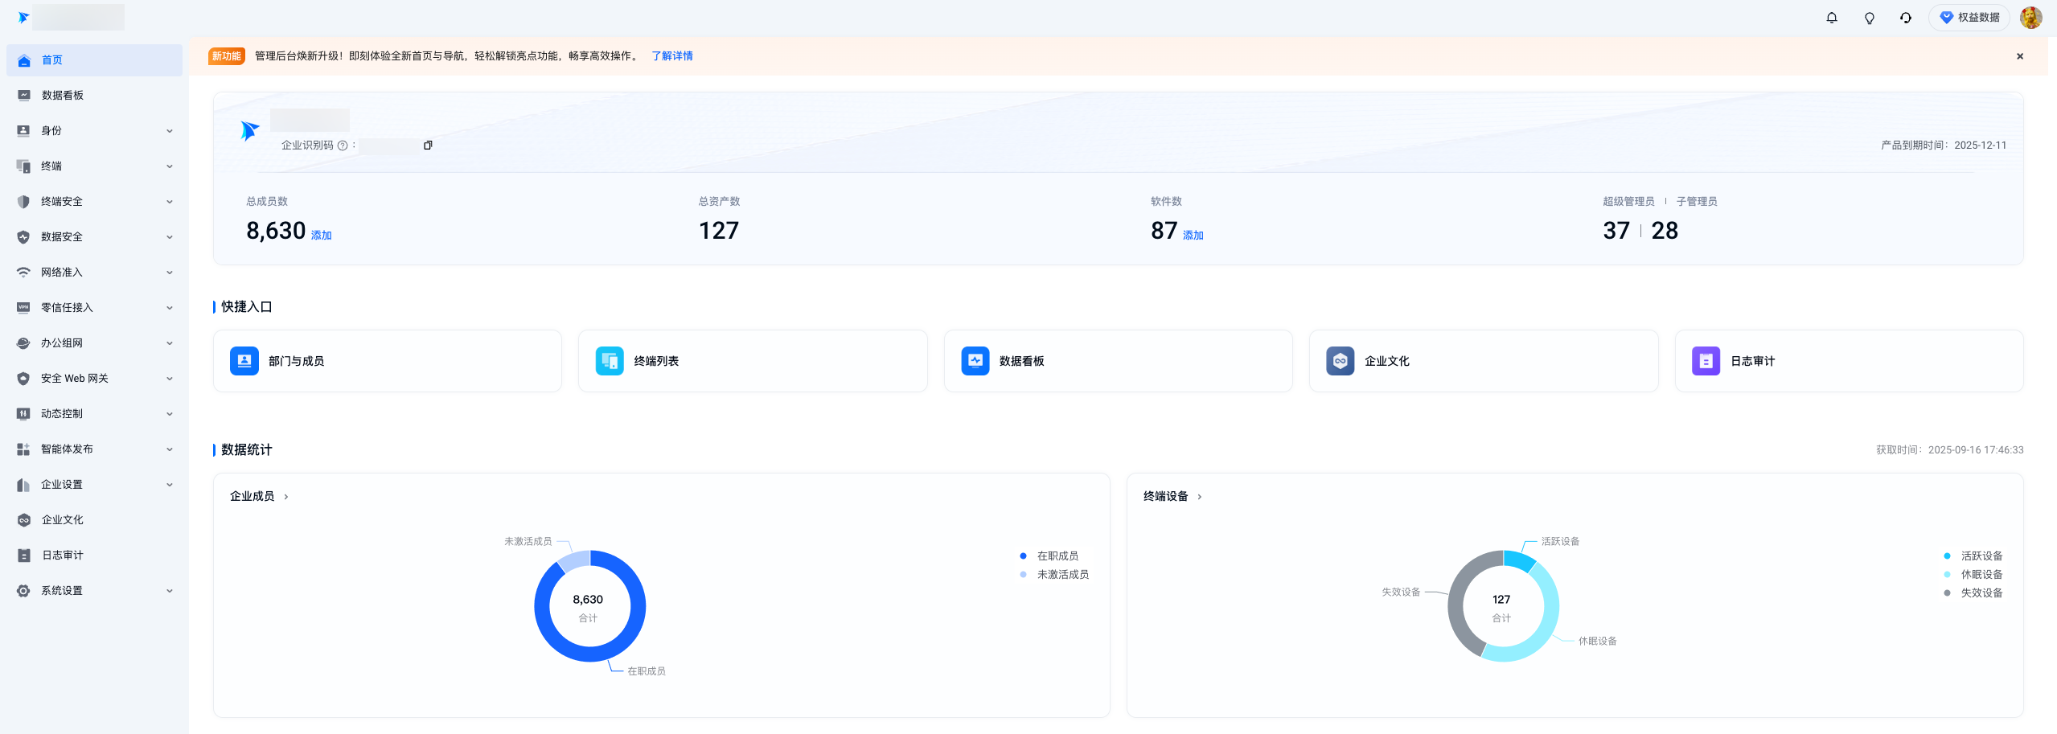The height and width of the screenshot is (734, 2057).
Task: Toggle 在职成员 legend item
Action: pyautogui.click(x=1049, y=556)
